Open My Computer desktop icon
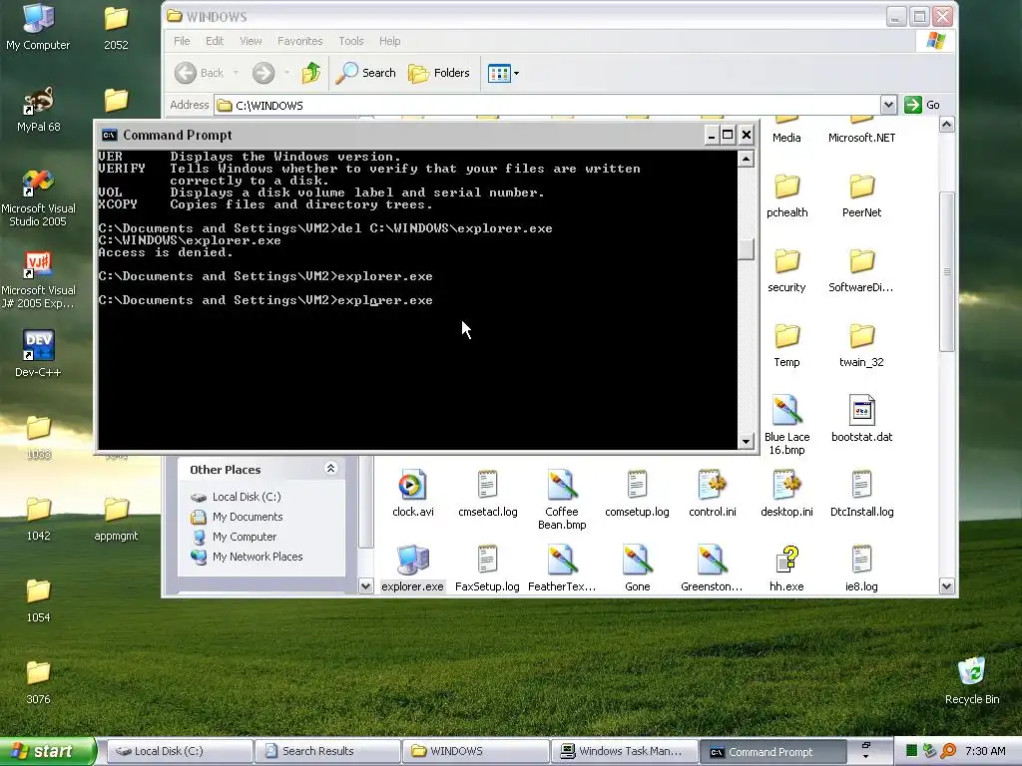The height and width of the screenshot is (766, 1022). (x=38, y=26)
